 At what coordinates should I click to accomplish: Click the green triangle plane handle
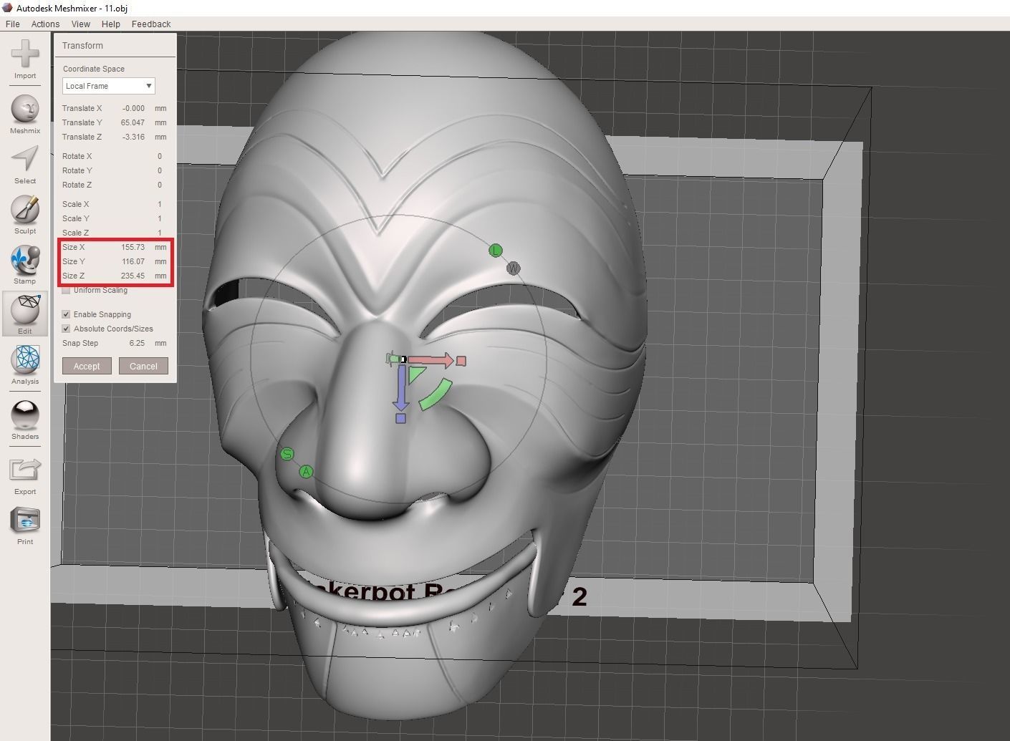pyautogui.click(x=415, y=375)
